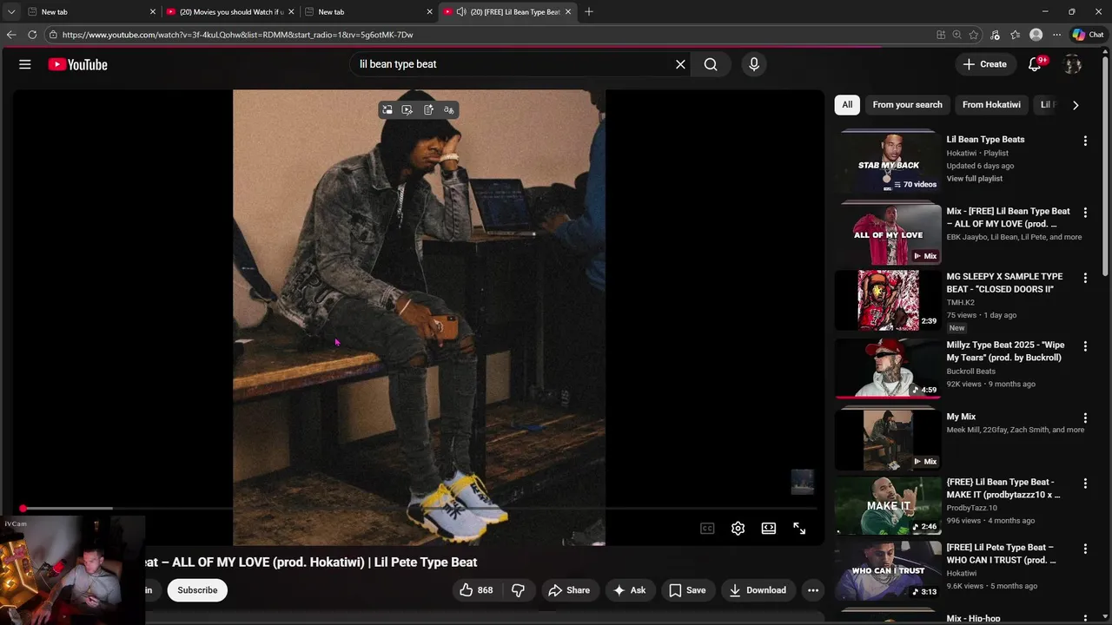Click the magnifier search button
The height and width of the screenshot is (625, 1112).
711,64
